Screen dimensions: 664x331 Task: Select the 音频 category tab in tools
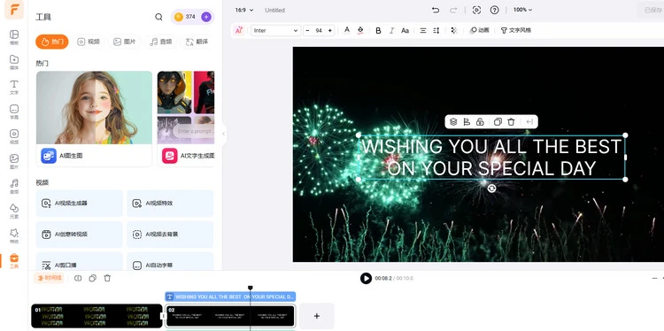click(x=160, y=42)
